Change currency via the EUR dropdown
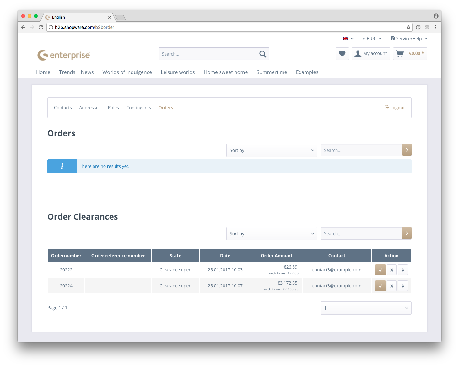The width and height of the screenshot is (459, 367). tap(372, 39)
